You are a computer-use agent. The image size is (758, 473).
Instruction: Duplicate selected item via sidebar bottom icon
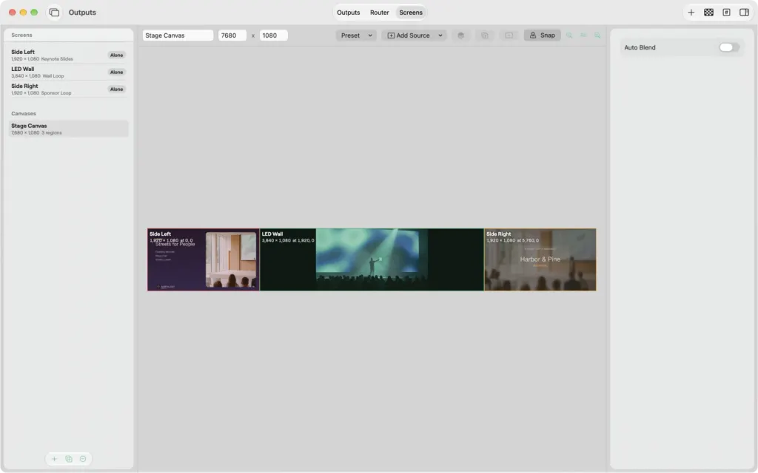coord(69,459)
